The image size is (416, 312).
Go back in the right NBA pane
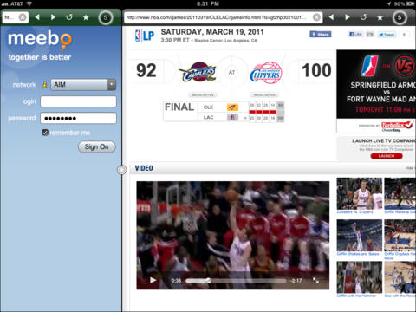[331, 17]
